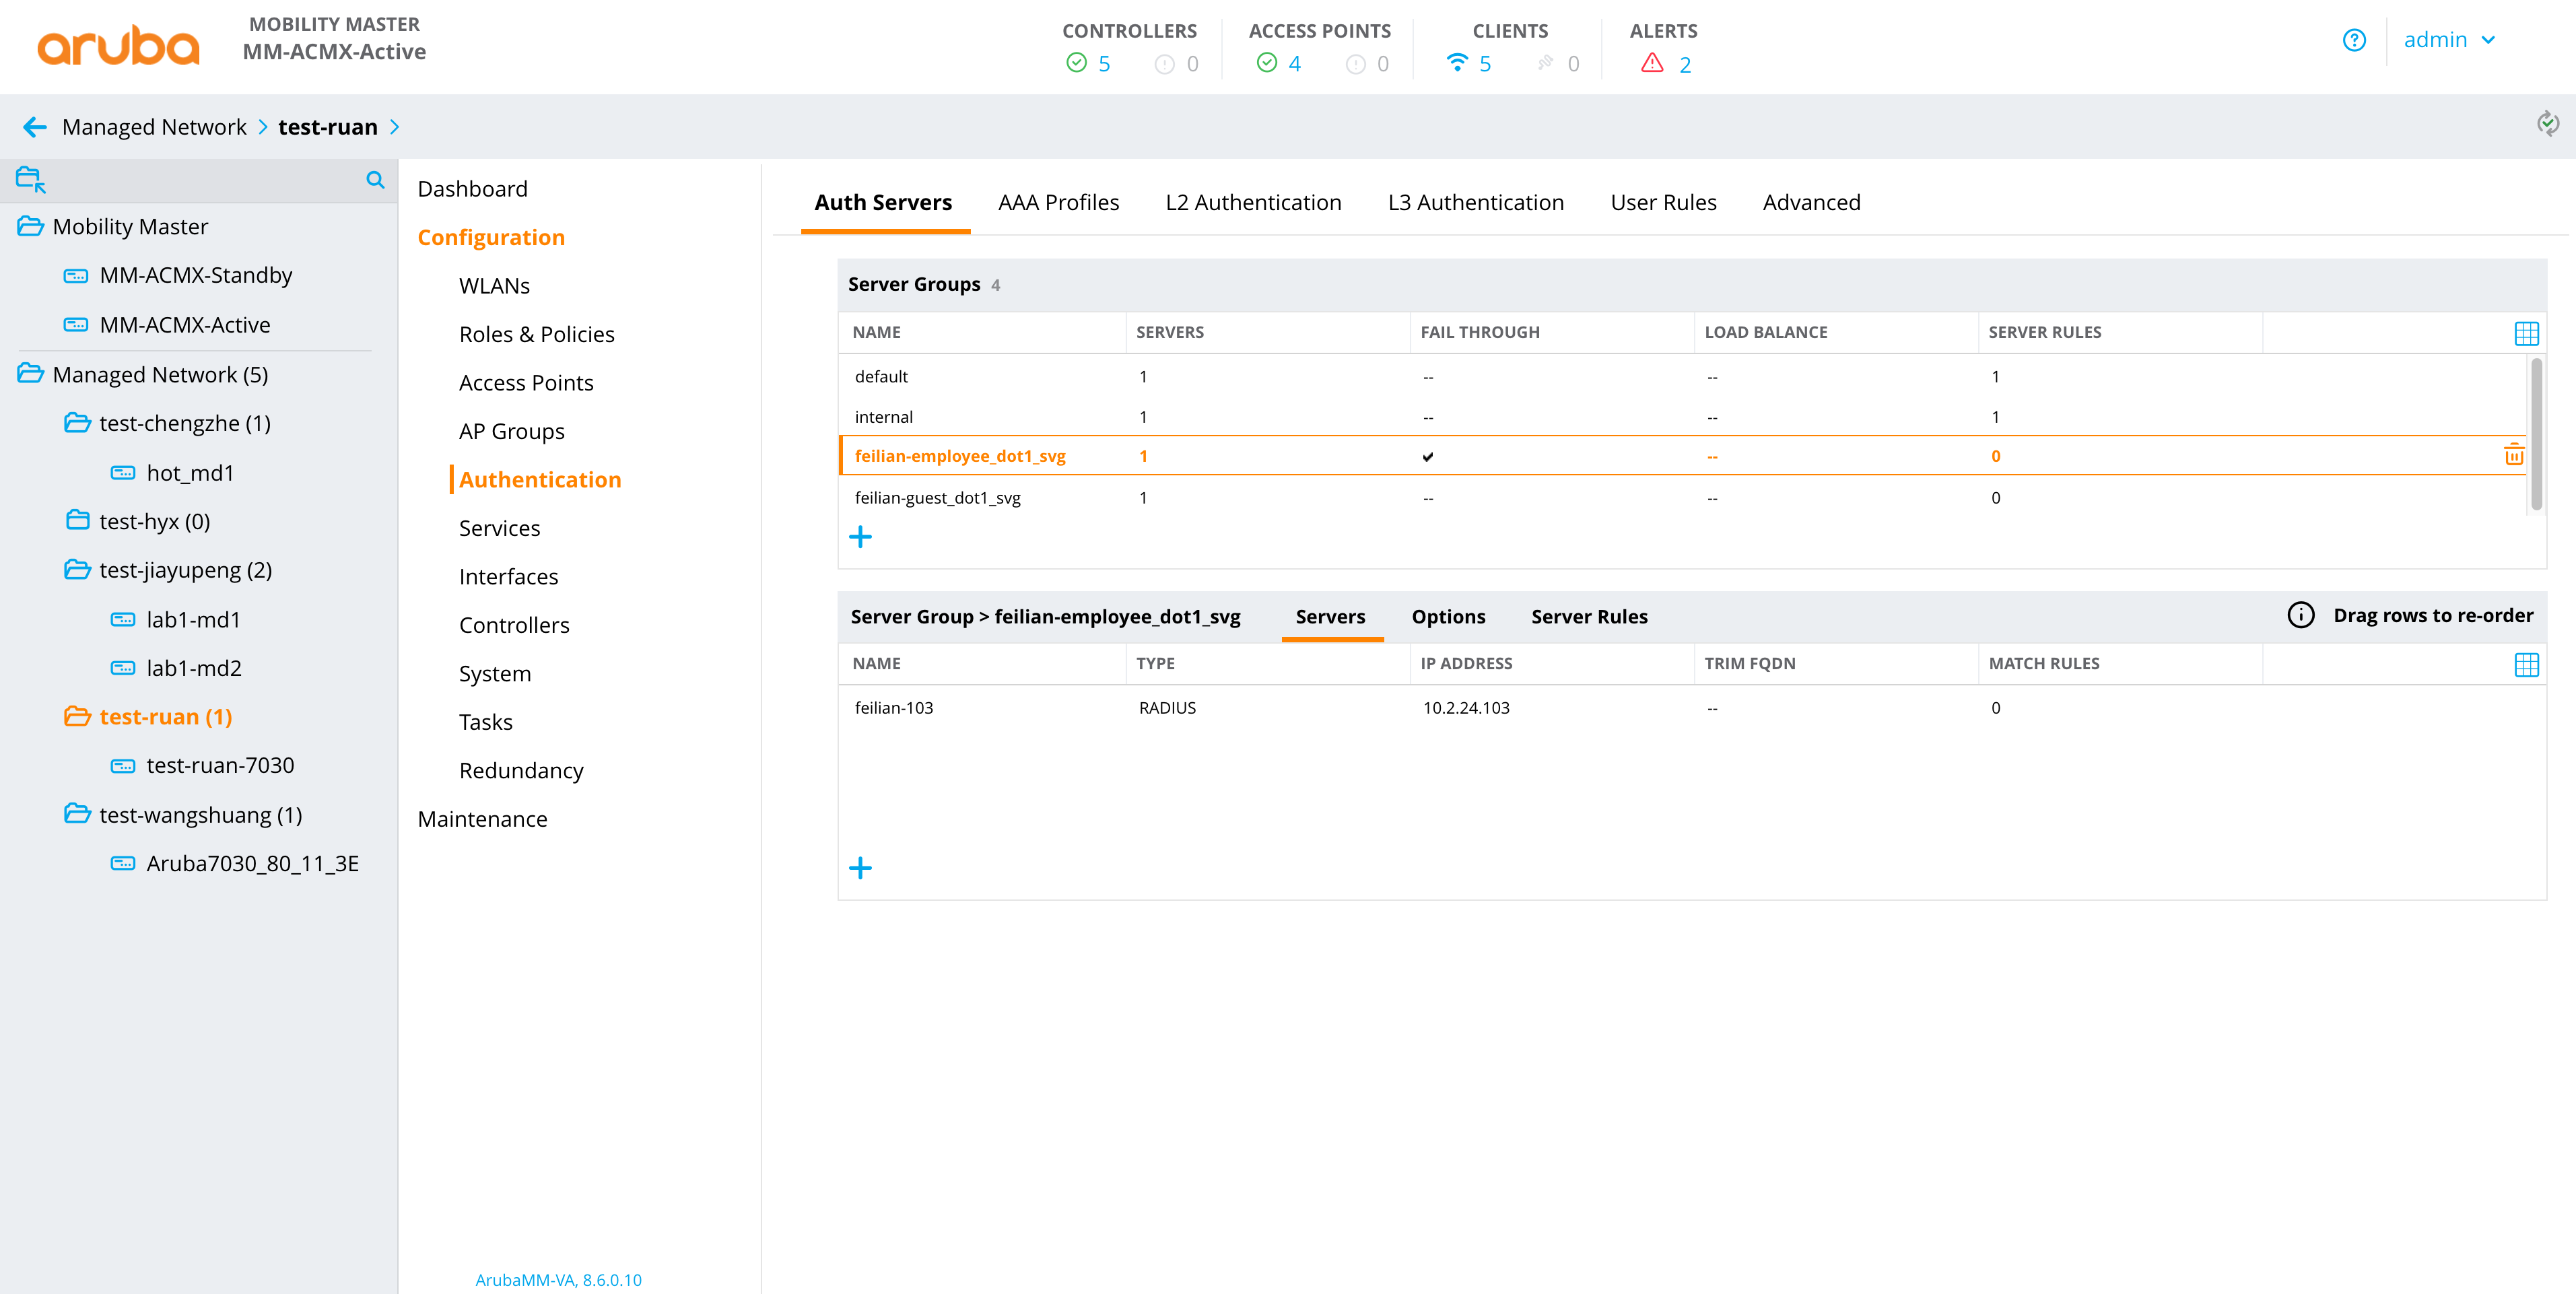Click the back arrow in breadcrumb
Screen dimensions: 2576x1294
(x=35, y=127)
